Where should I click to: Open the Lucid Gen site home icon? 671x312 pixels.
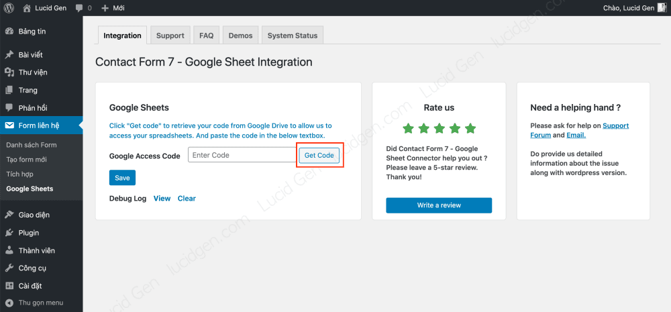pos(27,8)
